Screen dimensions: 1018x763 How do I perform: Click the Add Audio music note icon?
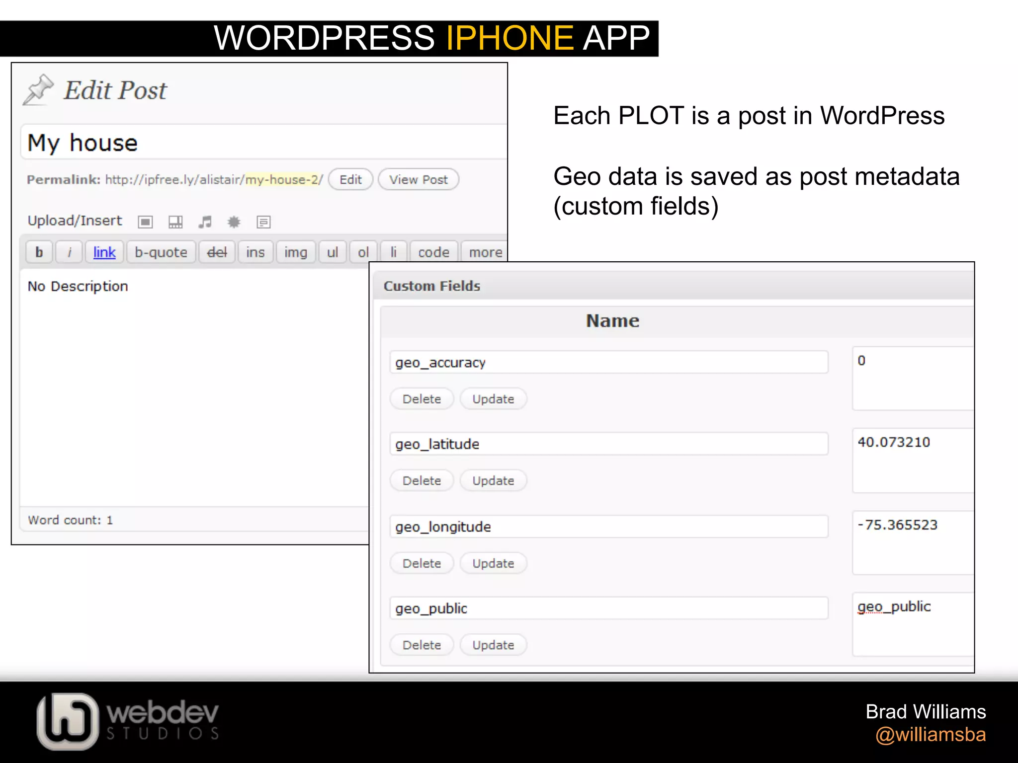coord(205,222)
